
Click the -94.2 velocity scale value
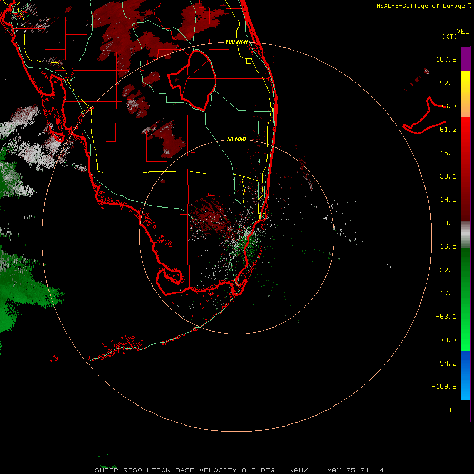click(446, 363)
